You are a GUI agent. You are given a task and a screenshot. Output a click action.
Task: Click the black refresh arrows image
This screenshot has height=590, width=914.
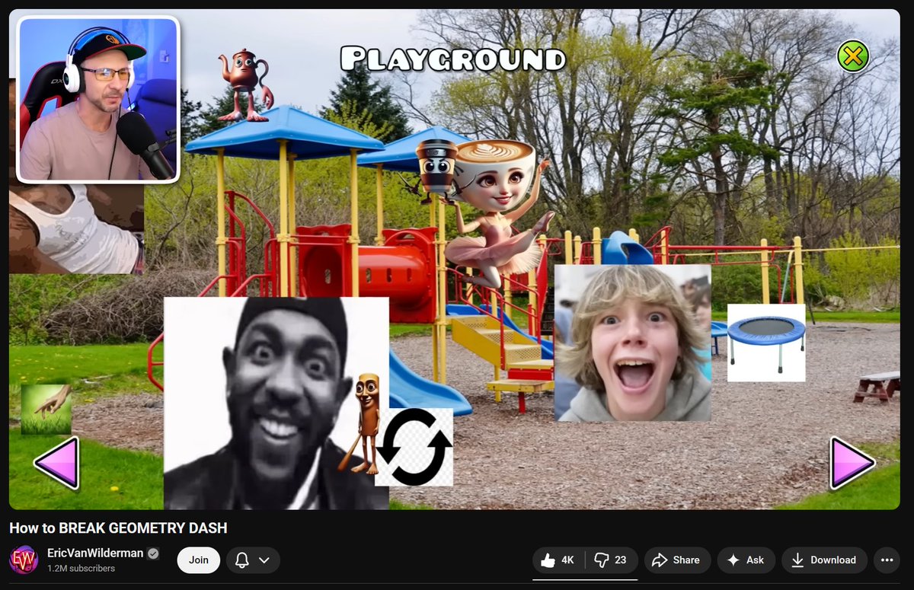(x=414, y=447)
